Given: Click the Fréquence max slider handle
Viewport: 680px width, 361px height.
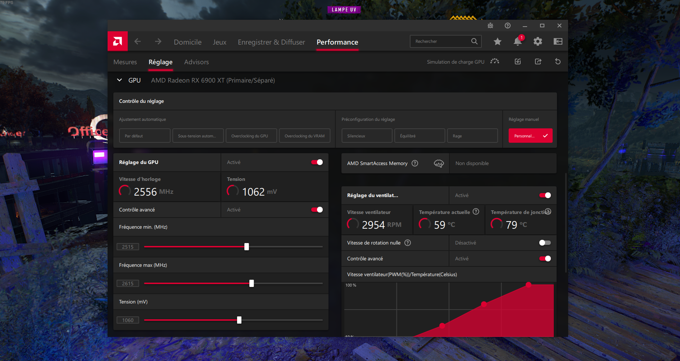Looking at the screenshot, I should [x=251, y=283].
